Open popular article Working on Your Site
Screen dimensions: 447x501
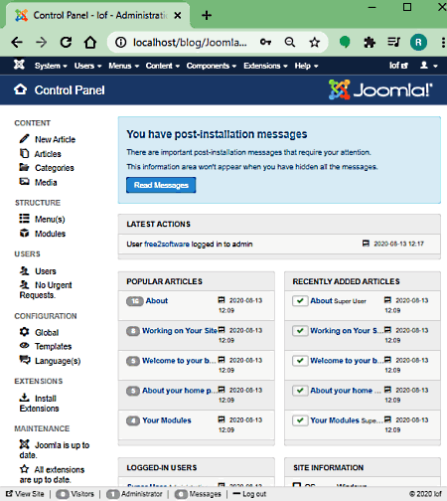(180, 331)
